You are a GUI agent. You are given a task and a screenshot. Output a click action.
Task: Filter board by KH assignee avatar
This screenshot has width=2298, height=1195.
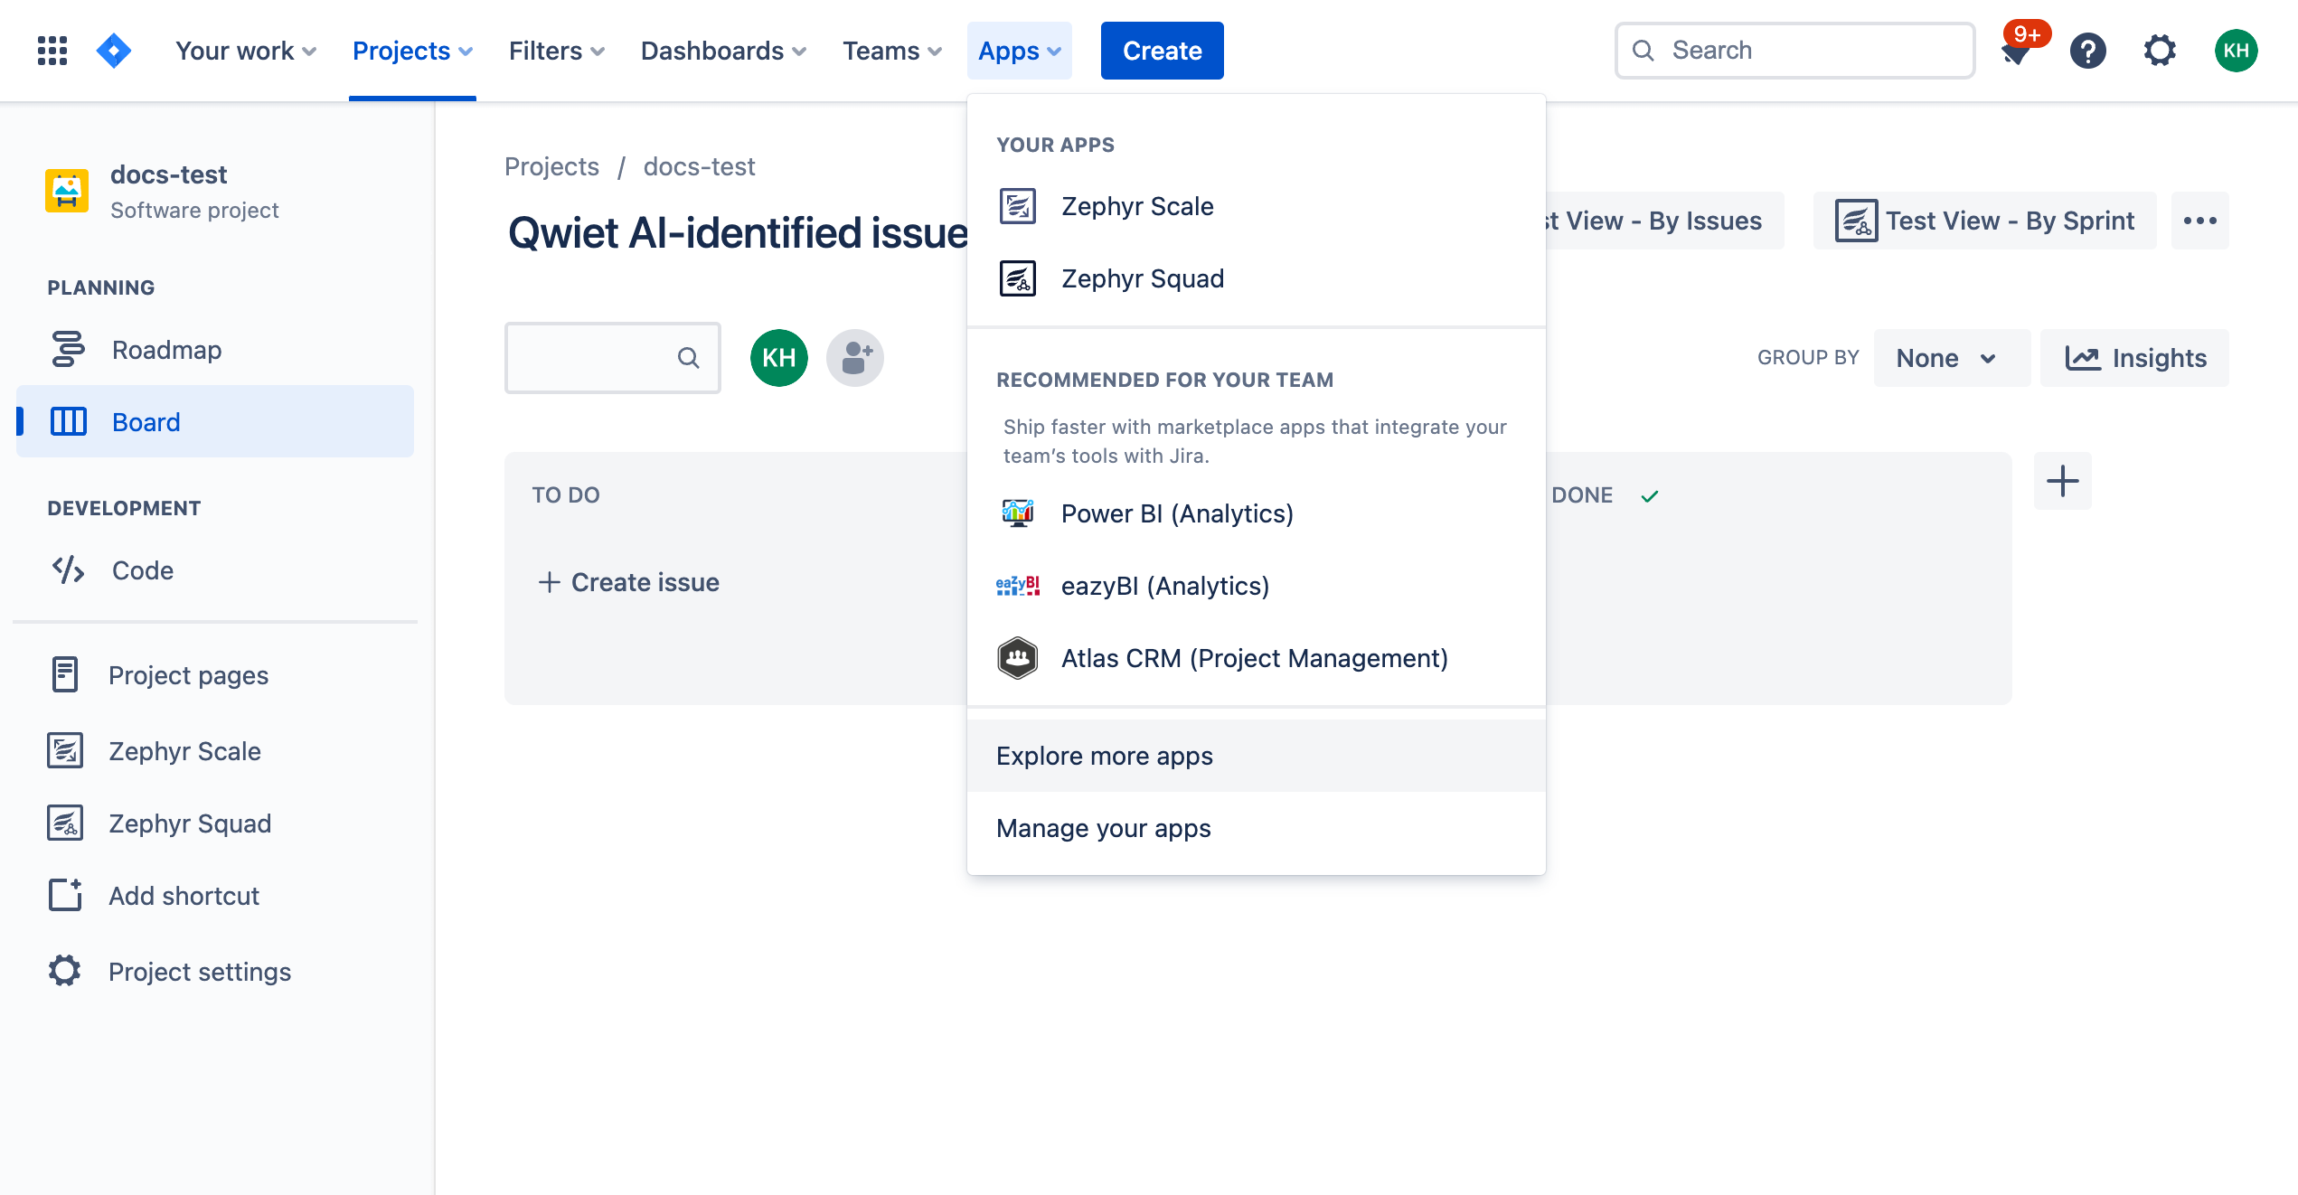pyautogui.click(x=779, y=358)
